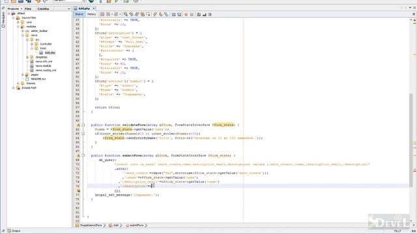Open Forward history dropdown arrow
This screenshot has height=234, width=417.
[120, 14]
